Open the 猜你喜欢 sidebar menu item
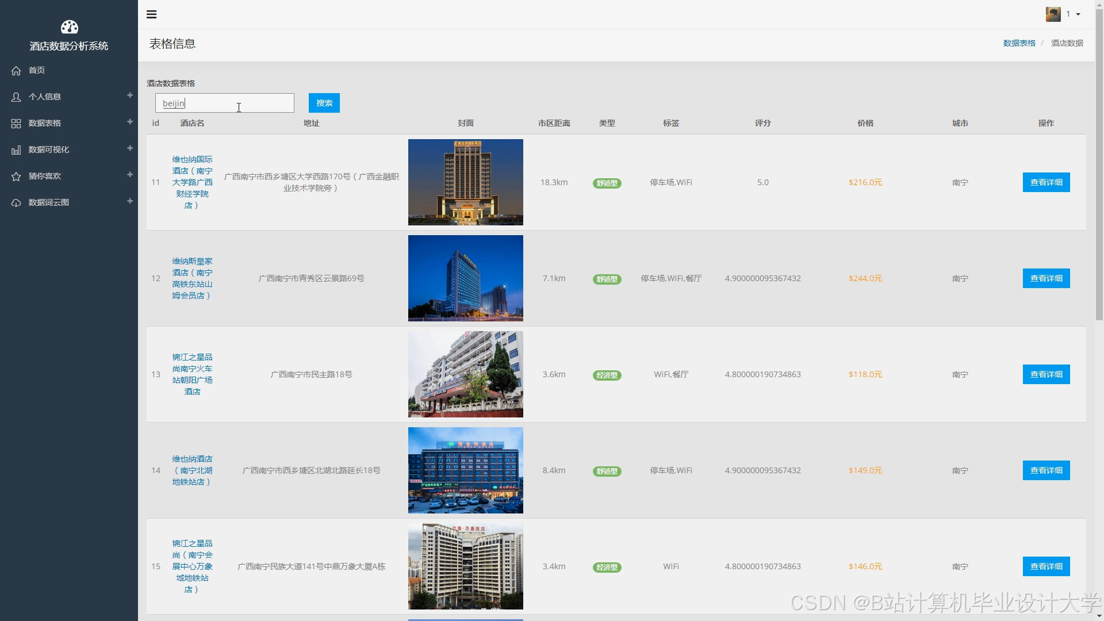Viewport: 1104px width, 621px height. tap(45, 176)
